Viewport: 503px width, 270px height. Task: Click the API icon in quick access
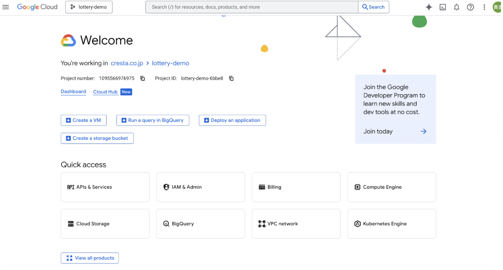tap(71, 187)
